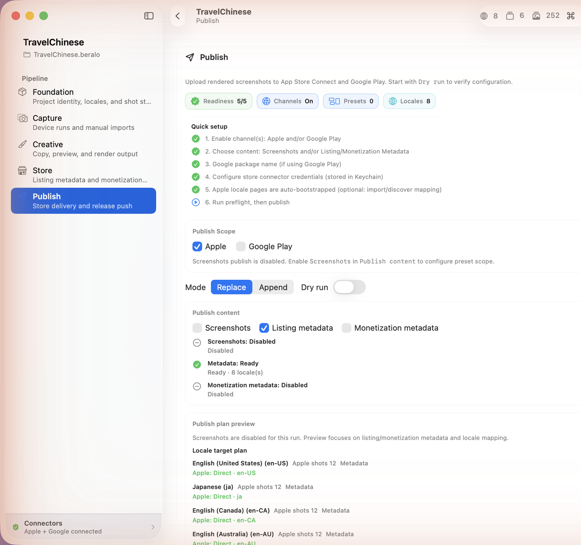This screenshot has height=545, width=581.
Task: Toggle the Dry run switch
Action: point(349,287)
